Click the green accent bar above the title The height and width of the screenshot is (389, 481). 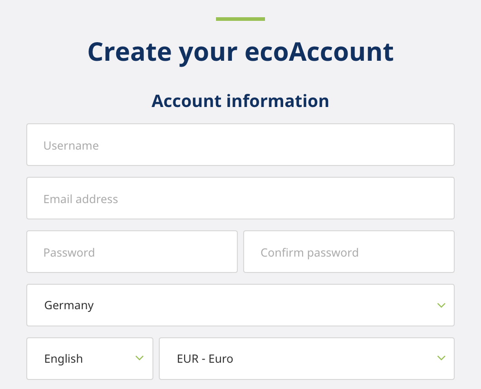coord(240,19)
